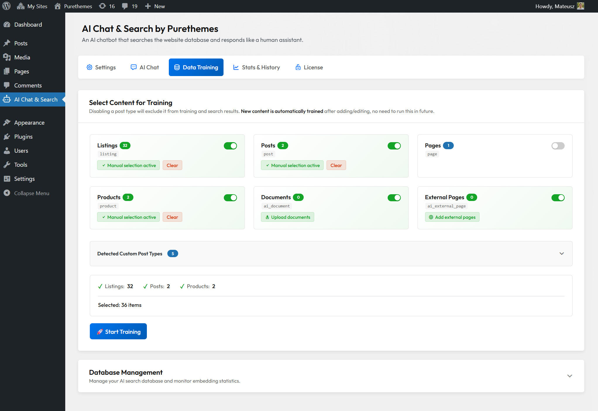This screenshot has width=598, height=411.
Task: Switch to the Stats & History tab
Action: 257,67
